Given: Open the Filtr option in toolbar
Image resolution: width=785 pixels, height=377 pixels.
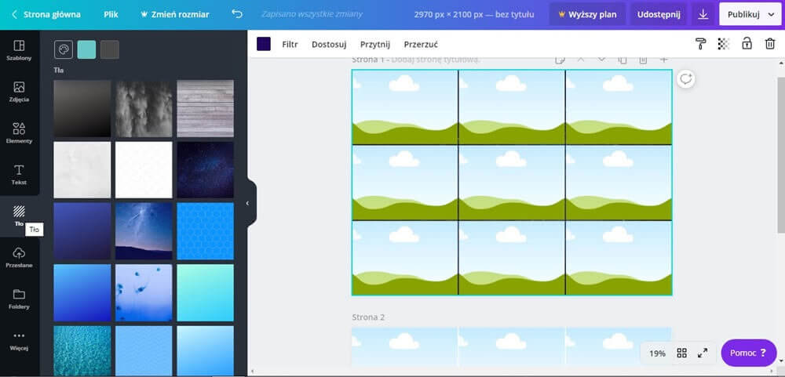Looking at the screenshot, I should [x=290, y=44].
